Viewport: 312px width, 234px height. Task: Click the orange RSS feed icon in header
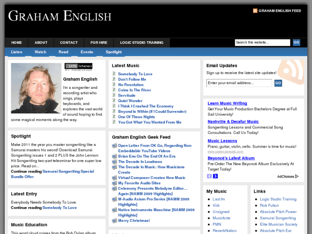255,11
